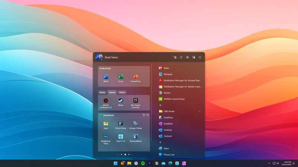Show hidden system tray icons
The height and width of the screenshot is (167, 298).
click(269, 163)
